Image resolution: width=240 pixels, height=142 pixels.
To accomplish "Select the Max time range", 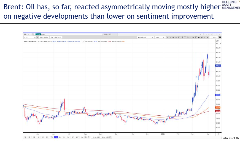I will (82, 137).
